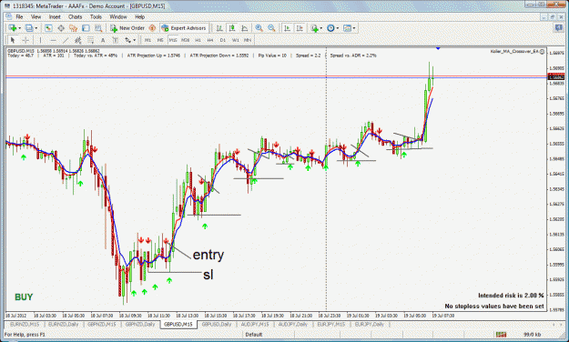Switch to the GBPUSD,Daily chart tab
Image resolution: width=569 pixels, height=342 pixels.
(x=217, y=324)
